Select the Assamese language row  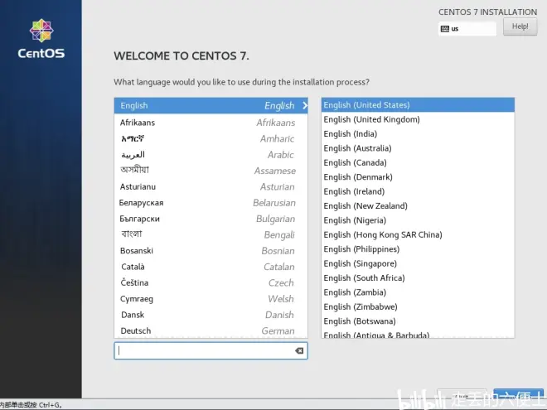[x=211, y=171]
